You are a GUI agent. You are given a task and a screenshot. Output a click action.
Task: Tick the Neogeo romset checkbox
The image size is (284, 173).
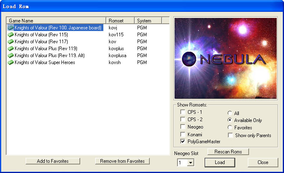(x=183, y=127)
